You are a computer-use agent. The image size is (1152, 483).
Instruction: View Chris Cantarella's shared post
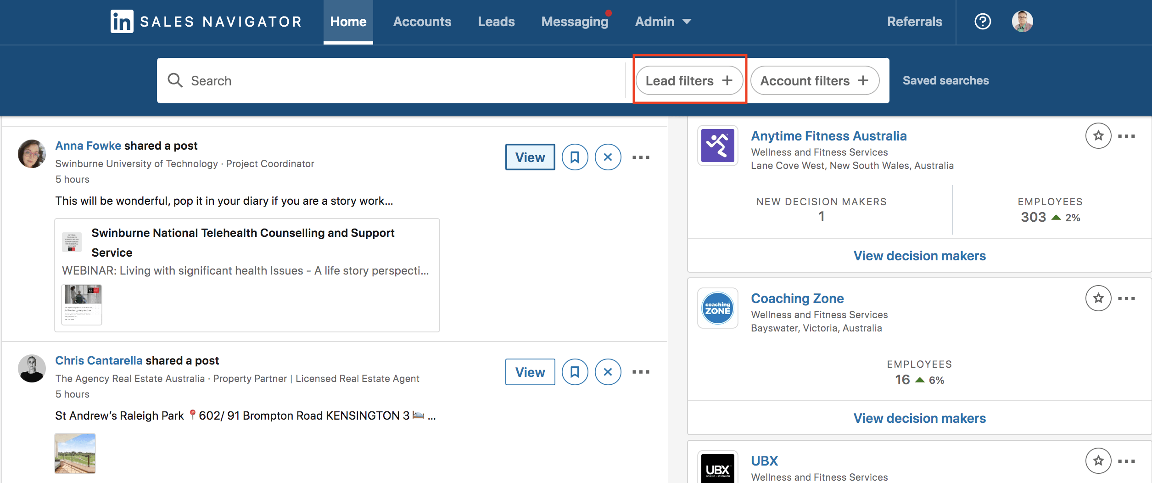(530, 372)
